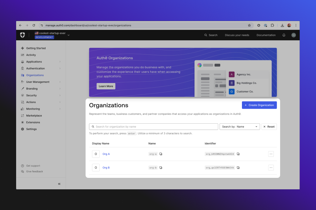
Task: Click Create Organization
Action: click(x=259, y=105)
